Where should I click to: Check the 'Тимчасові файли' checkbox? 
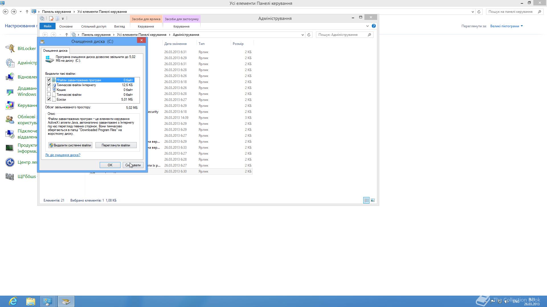click(49, 94)
